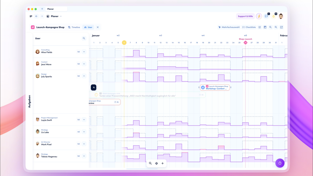Toggle the Checkliste view
Viewport: 313px width, 176px height.
point(249,27)
